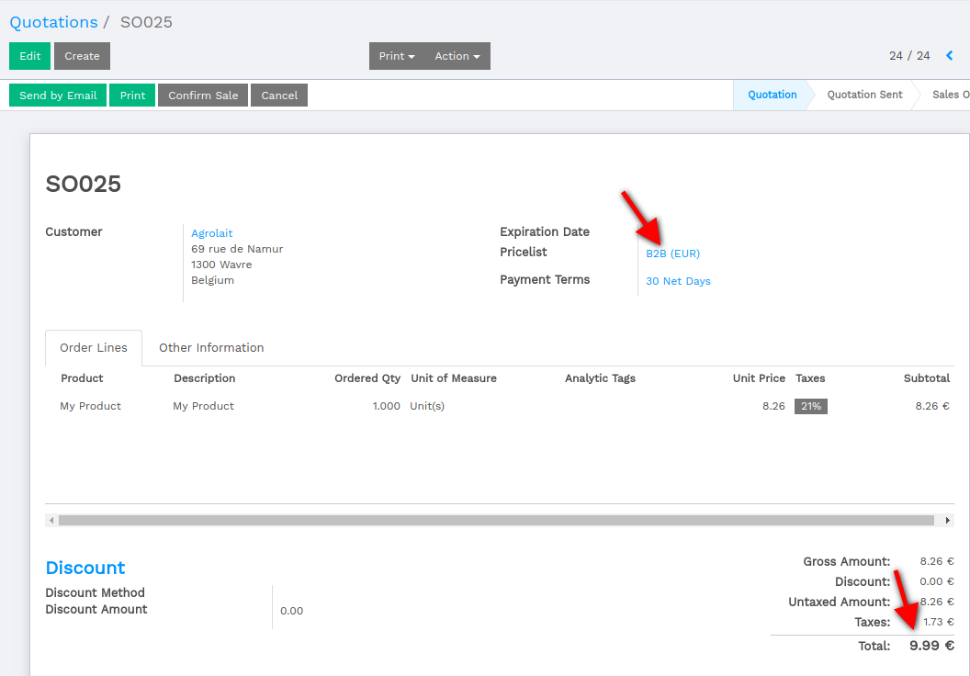
Task: Click My Product in Description column
Action: coord(204,406)
